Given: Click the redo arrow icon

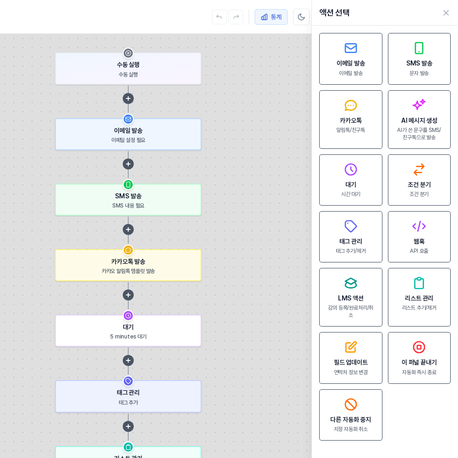Looking at the screenshot, I should (236, 17).
